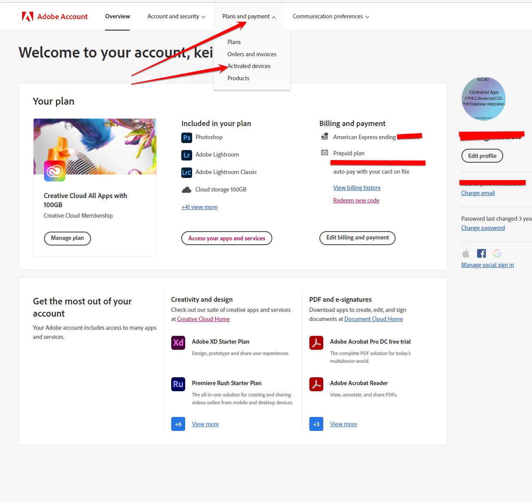
Task: Click Adobe Acrobat Pro DC free trial title
Action: 370,342
